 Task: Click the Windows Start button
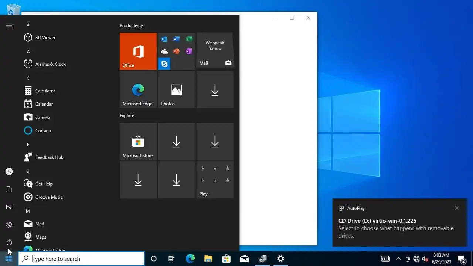click(9, 259)
